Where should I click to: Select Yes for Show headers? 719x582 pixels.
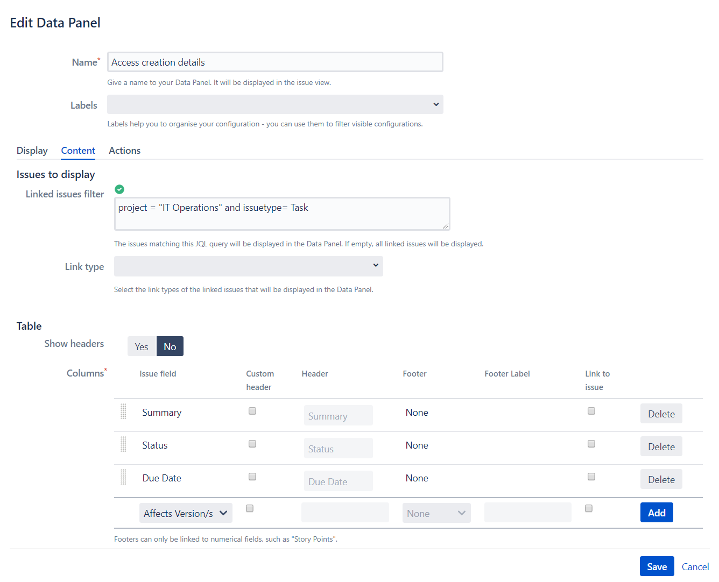point(142,347)
